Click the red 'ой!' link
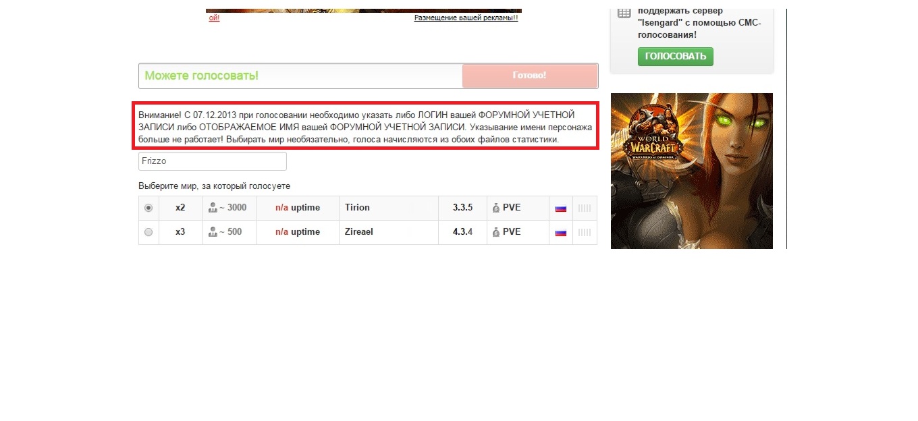Viewport: 918px width, 421px height. [214, 18]
